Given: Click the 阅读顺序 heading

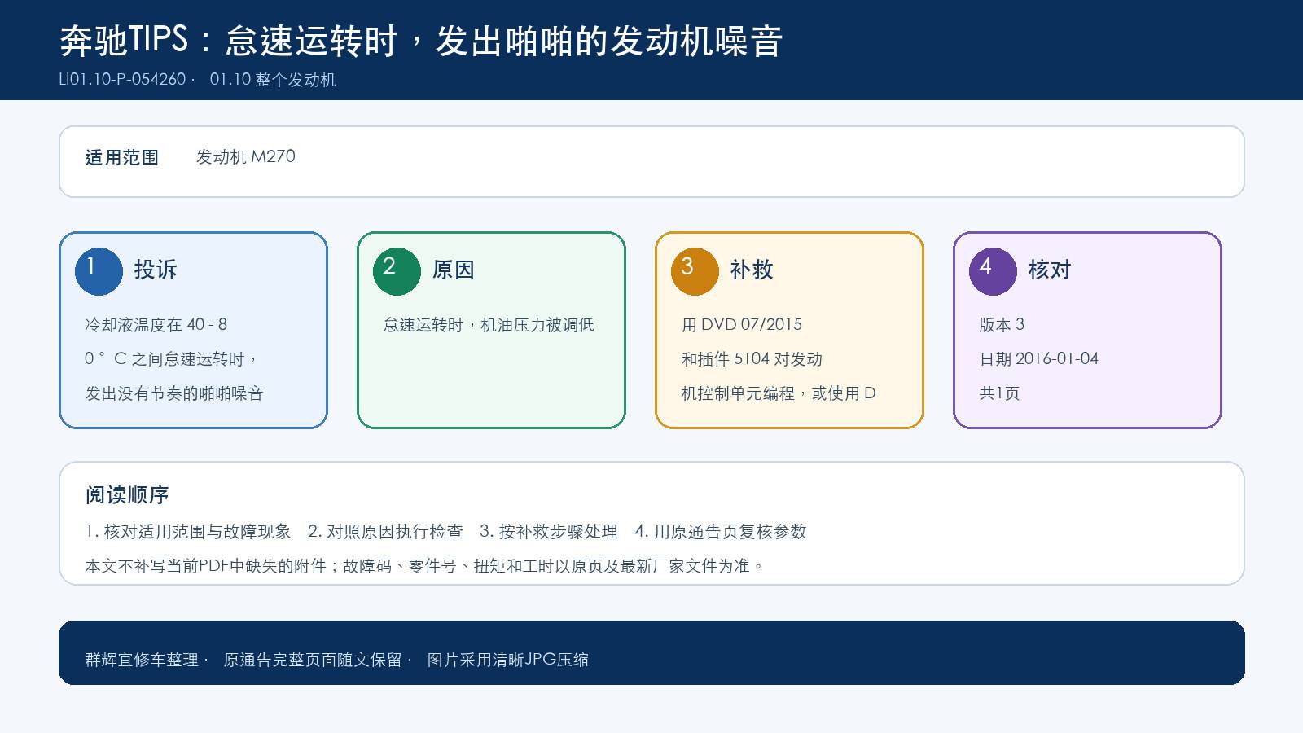Looking at the screenshot, I should (x=127, y=494).
